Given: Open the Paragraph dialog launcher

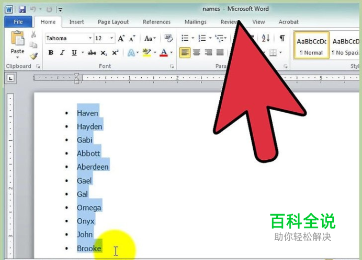Looking at the screenshot, I should [286, 66].
